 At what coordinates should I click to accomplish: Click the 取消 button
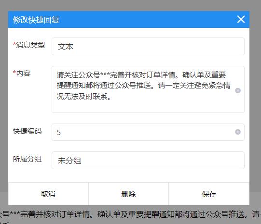[48, 194]
